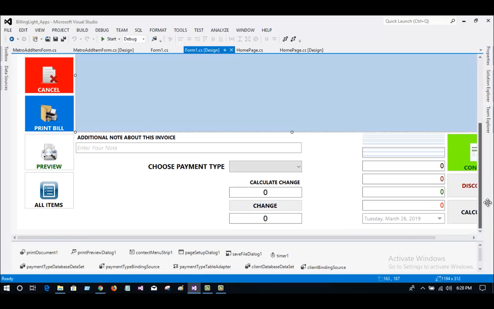Select the printDocument1 component
494x309 pixels.
click(39, 252)
